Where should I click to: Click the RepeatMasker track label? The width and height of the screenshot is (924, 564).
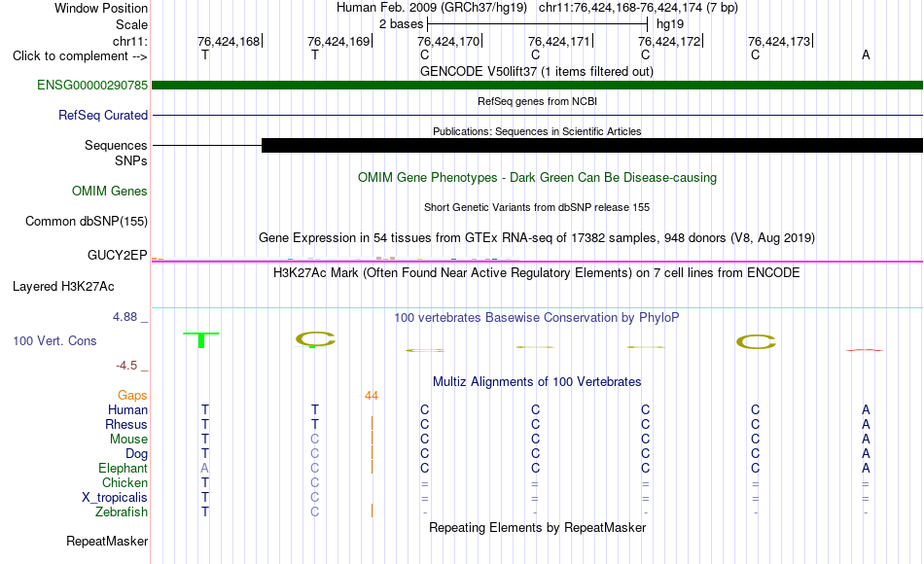pyautogui.click(x=107, y=541)
